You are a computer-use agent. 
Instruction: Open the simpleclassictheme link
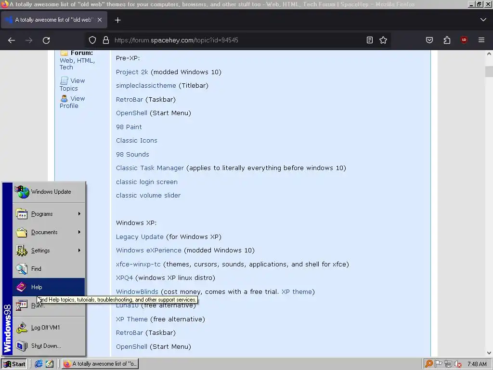(x=146, y=86)
